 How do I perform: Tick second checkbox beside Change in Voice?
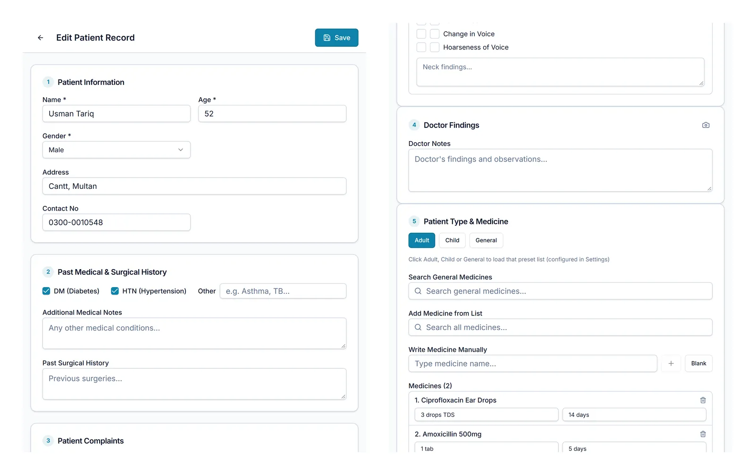coord(435,34)
